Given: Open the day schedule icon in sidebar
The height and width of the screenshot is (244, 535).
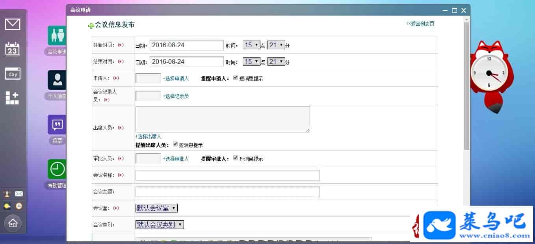Looking at the screenshot, I should [x=13, y=74].
